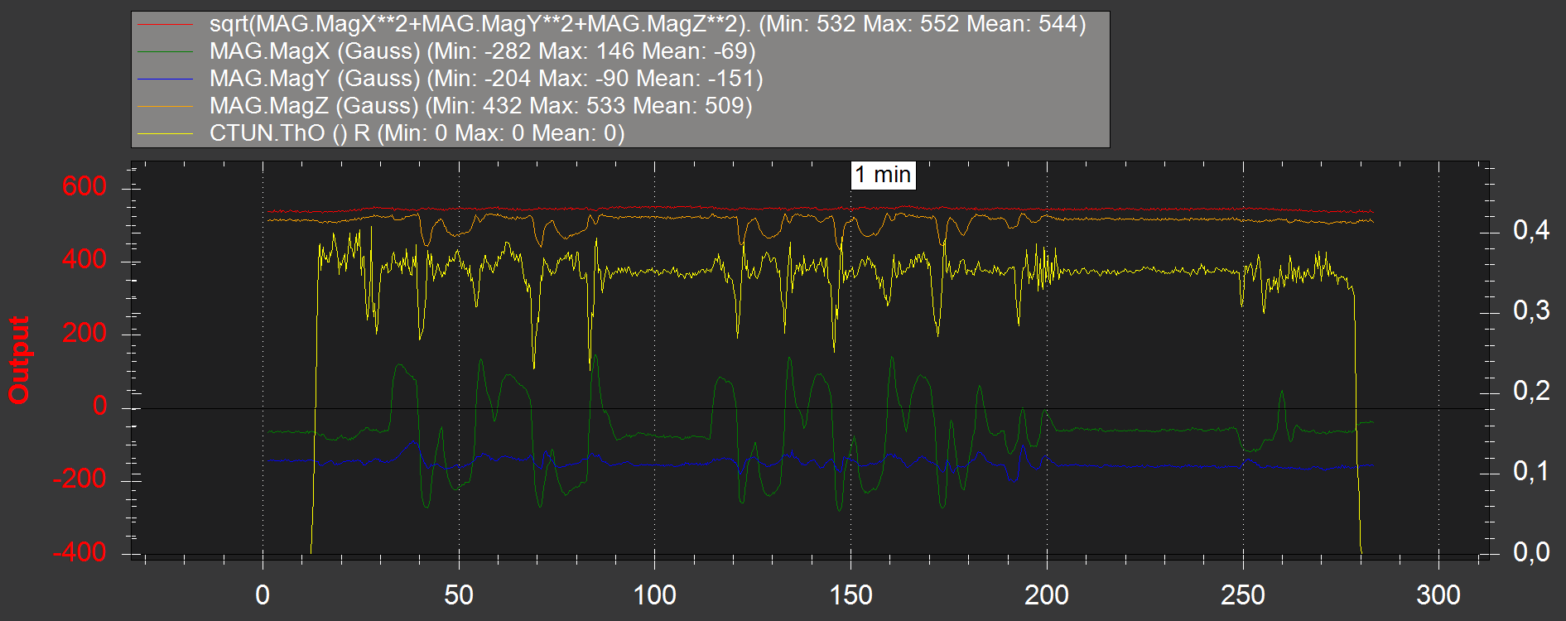1566x621 pixels.
Task: Click the -400 value on left axis
Action: click(x=80, y=551)
